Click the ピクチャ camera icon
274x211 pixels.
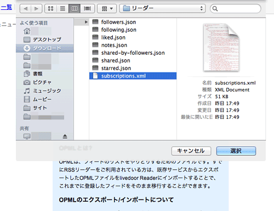coord(27,82)
